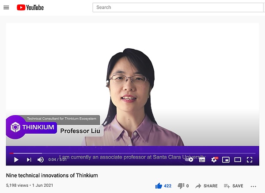Like the video with thumbs up

[159, 186]
